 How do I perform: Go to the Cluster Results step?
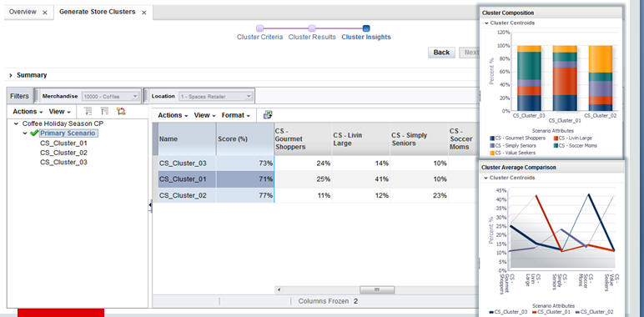point(312,37)
